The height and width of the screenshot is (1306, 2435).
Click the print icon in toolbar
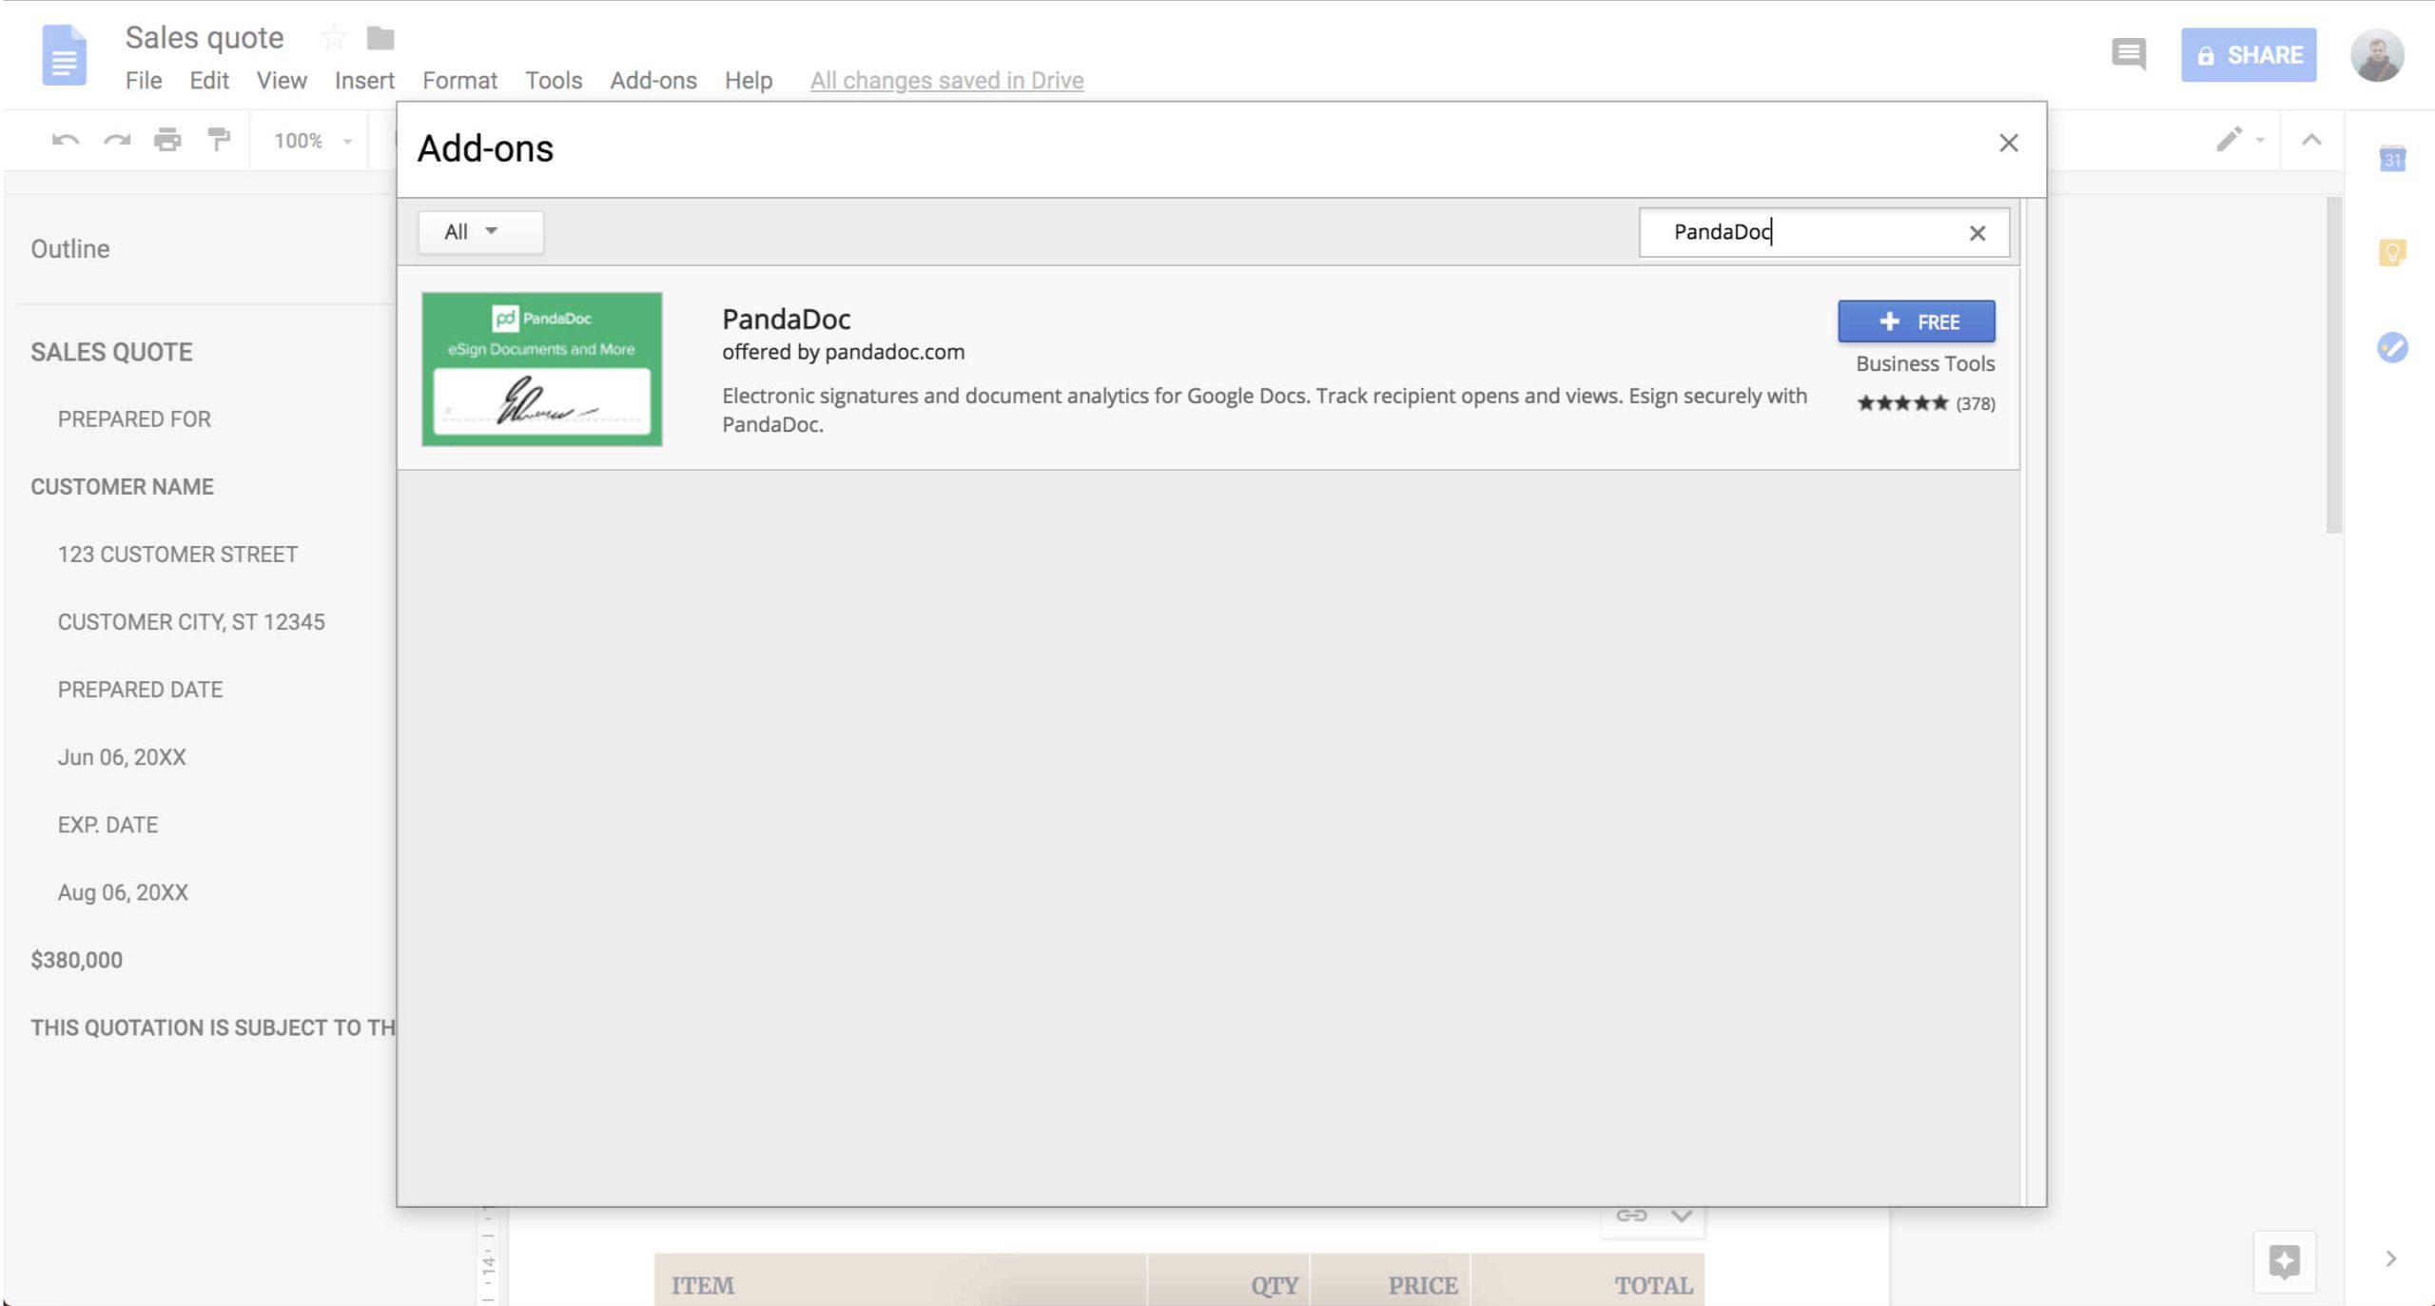(167, 141)
